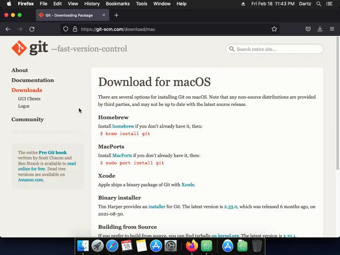The width and height of the screenshot is (340, 255).
Task: Open the Tools menu
Action: tap(141, 4)
